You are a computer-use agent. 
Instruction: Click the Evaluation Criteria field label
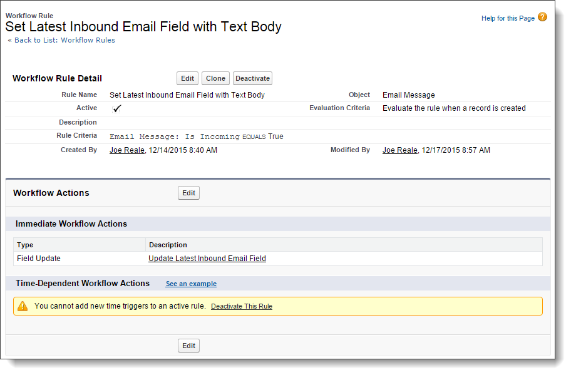click(x=340, y=108)
